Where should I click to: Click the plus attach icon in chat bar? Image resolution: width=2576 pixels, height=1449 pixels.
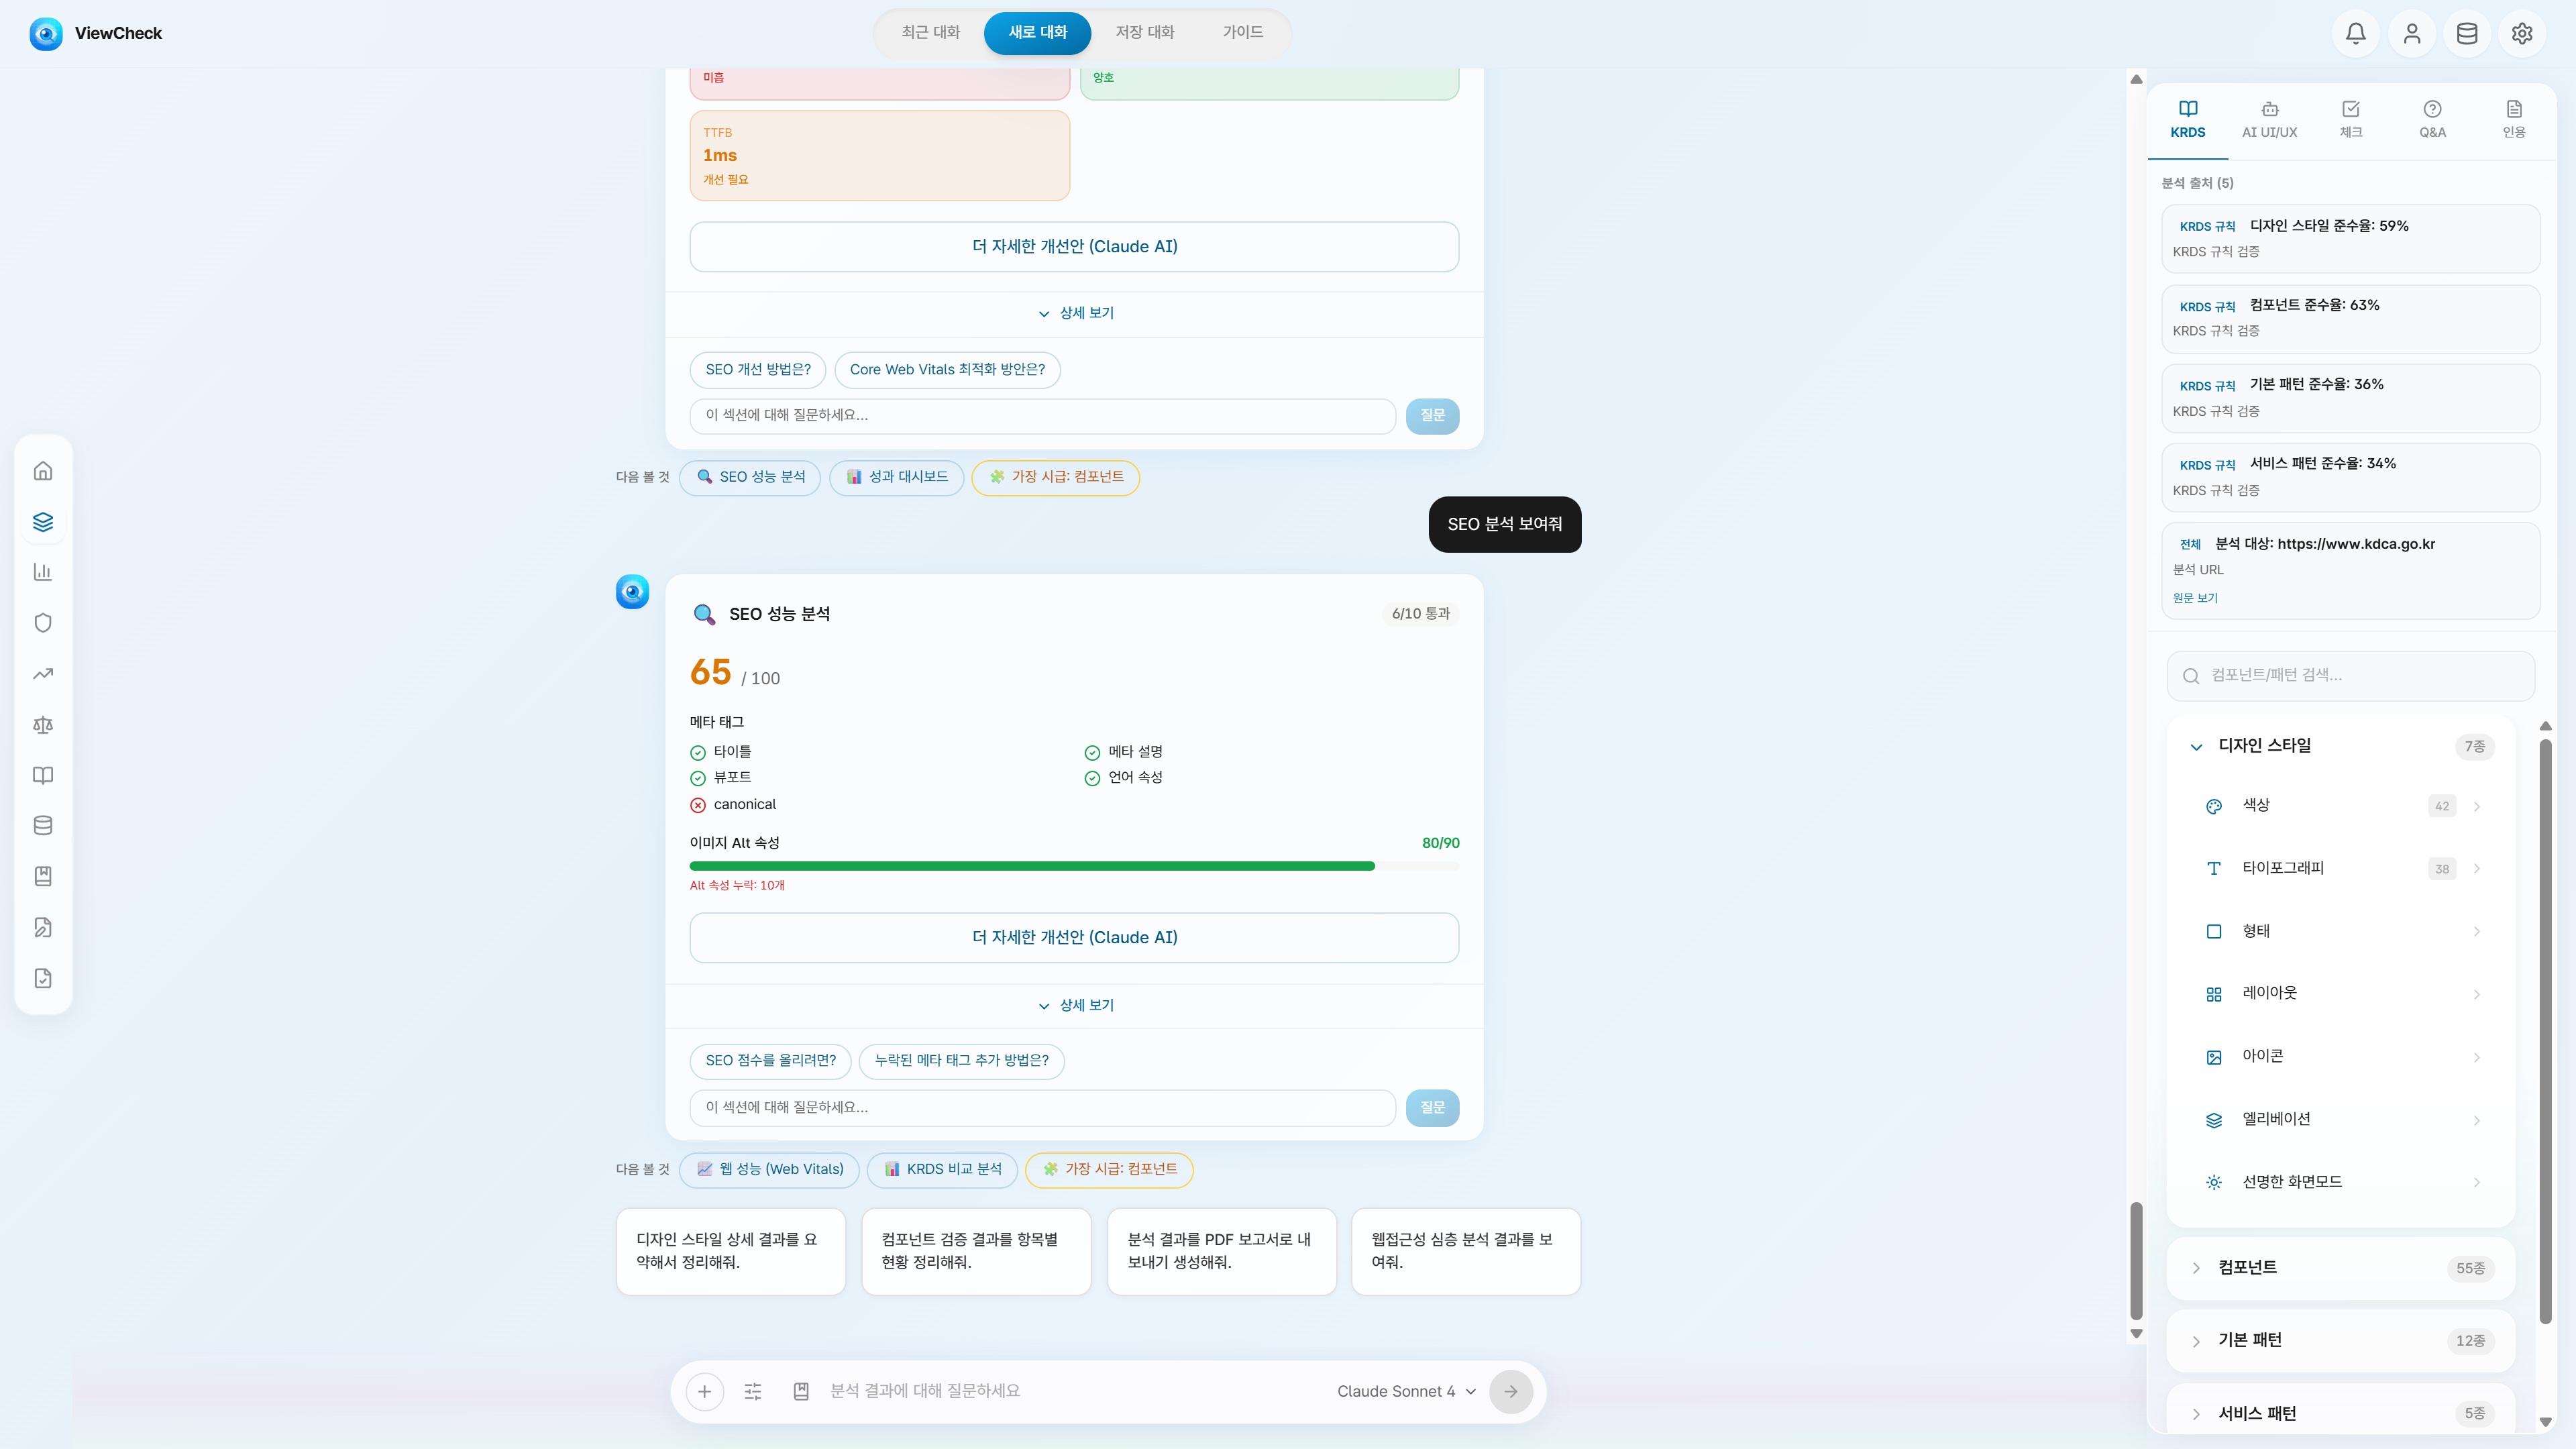pos(705,1391)
